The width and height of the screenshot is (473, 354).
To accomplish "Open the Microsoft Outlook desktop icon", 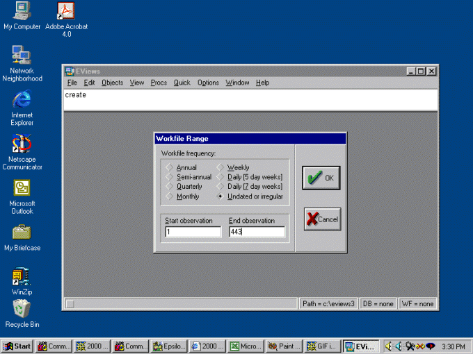I will click(22, 188).
